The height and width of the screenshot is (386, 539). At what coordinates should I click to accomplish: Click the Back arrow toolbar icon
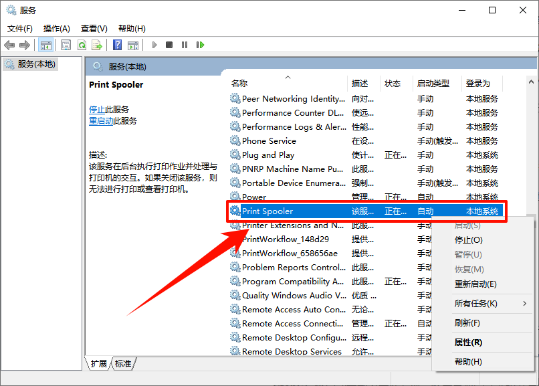9,45
